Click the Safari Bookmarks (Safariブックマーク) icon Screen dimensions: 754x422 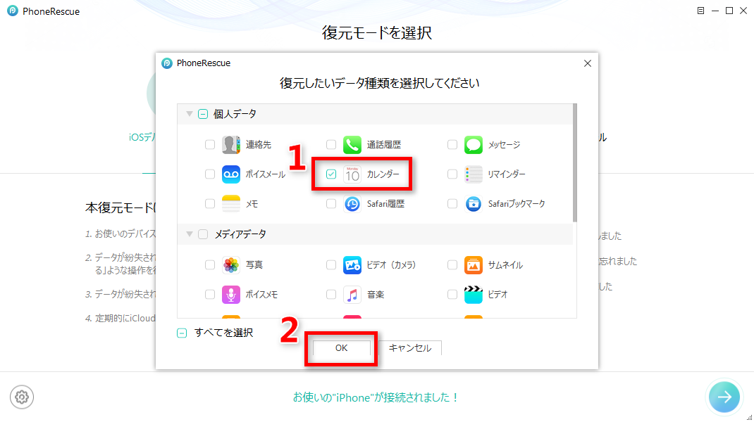pos(473,204)
